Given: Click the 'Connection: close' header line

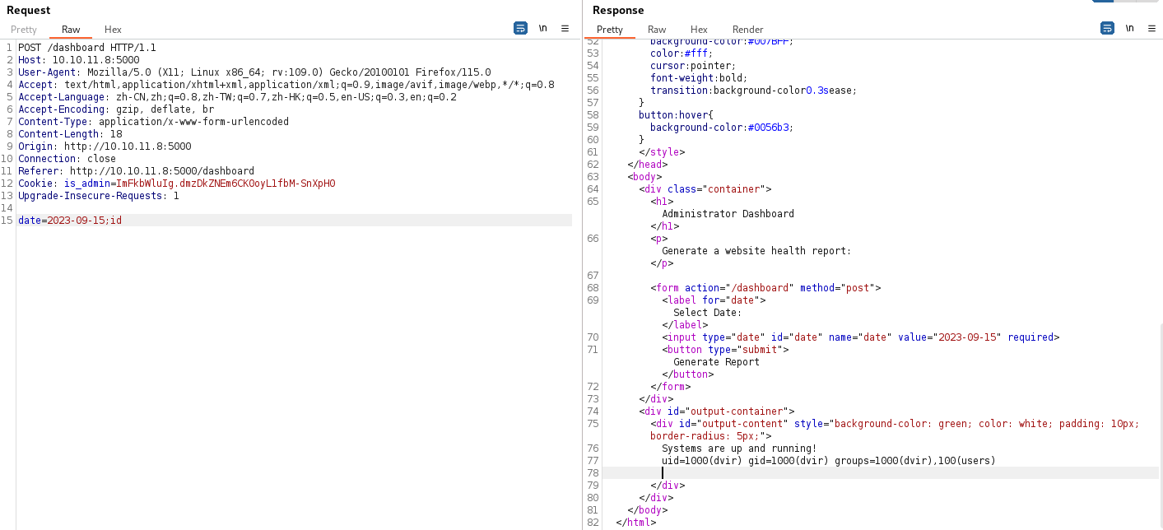Looking at the screenshot, I should pyautogui.click(x=67, y=159).
